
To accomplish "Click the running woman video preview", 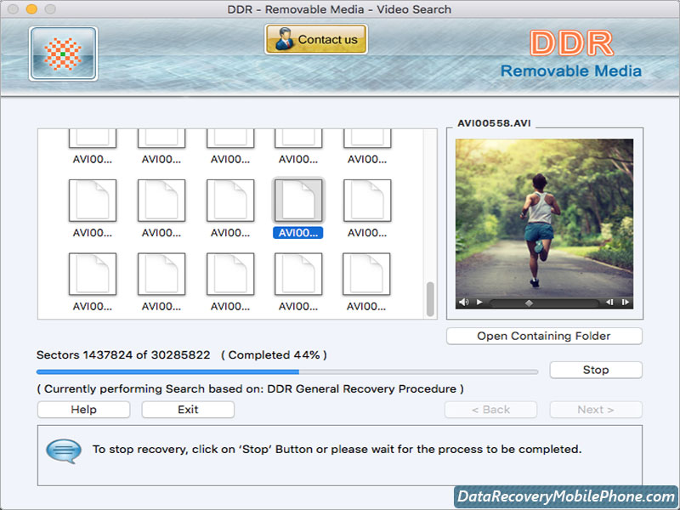I will (x=544, y=217).
